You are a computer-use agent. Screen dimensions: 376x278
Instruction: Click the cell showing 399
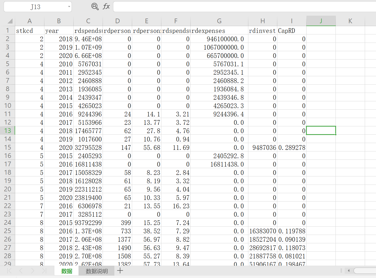point(118,223)
